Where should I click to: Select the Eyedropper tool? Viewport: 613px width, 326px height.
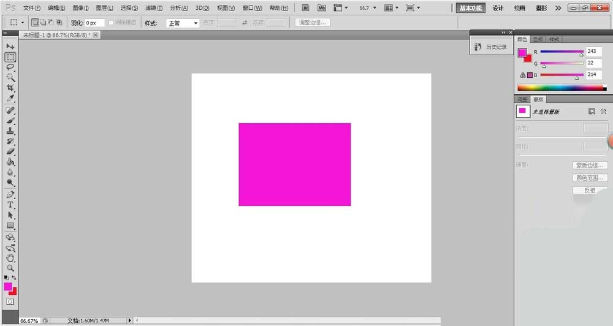point(10,99)
